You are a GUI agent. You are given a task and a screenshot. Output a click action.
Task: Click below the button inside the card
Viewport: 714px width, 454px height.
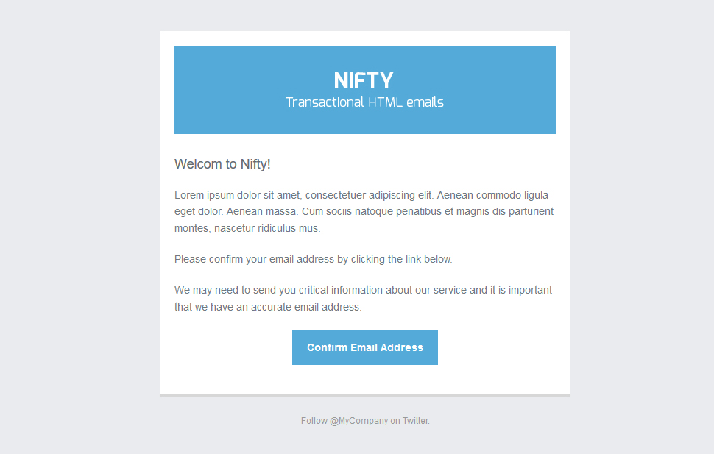tap(364, 379)
